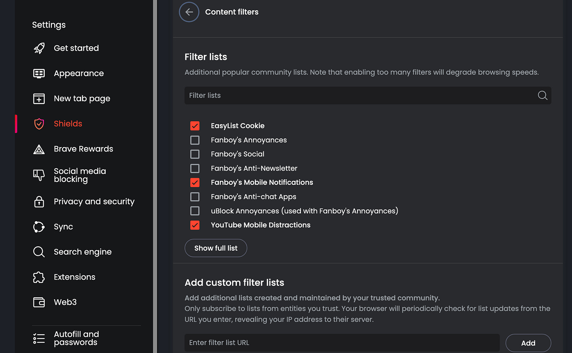Click the Appearance sidebar icon
The height and width of the screenshot is (353, 572).
(x=39, y=73)
